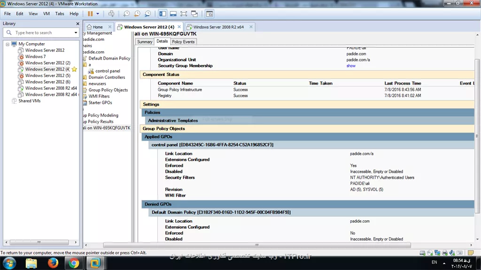Select Domain Controllers in GPMC tree
This screenshot has width=481, height=270.
coord(107,77)
